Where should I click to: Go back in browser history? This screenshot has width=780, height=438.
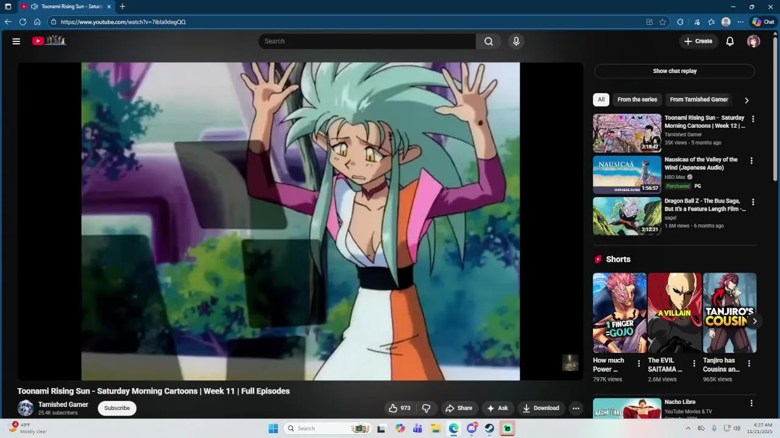(8, 22)
